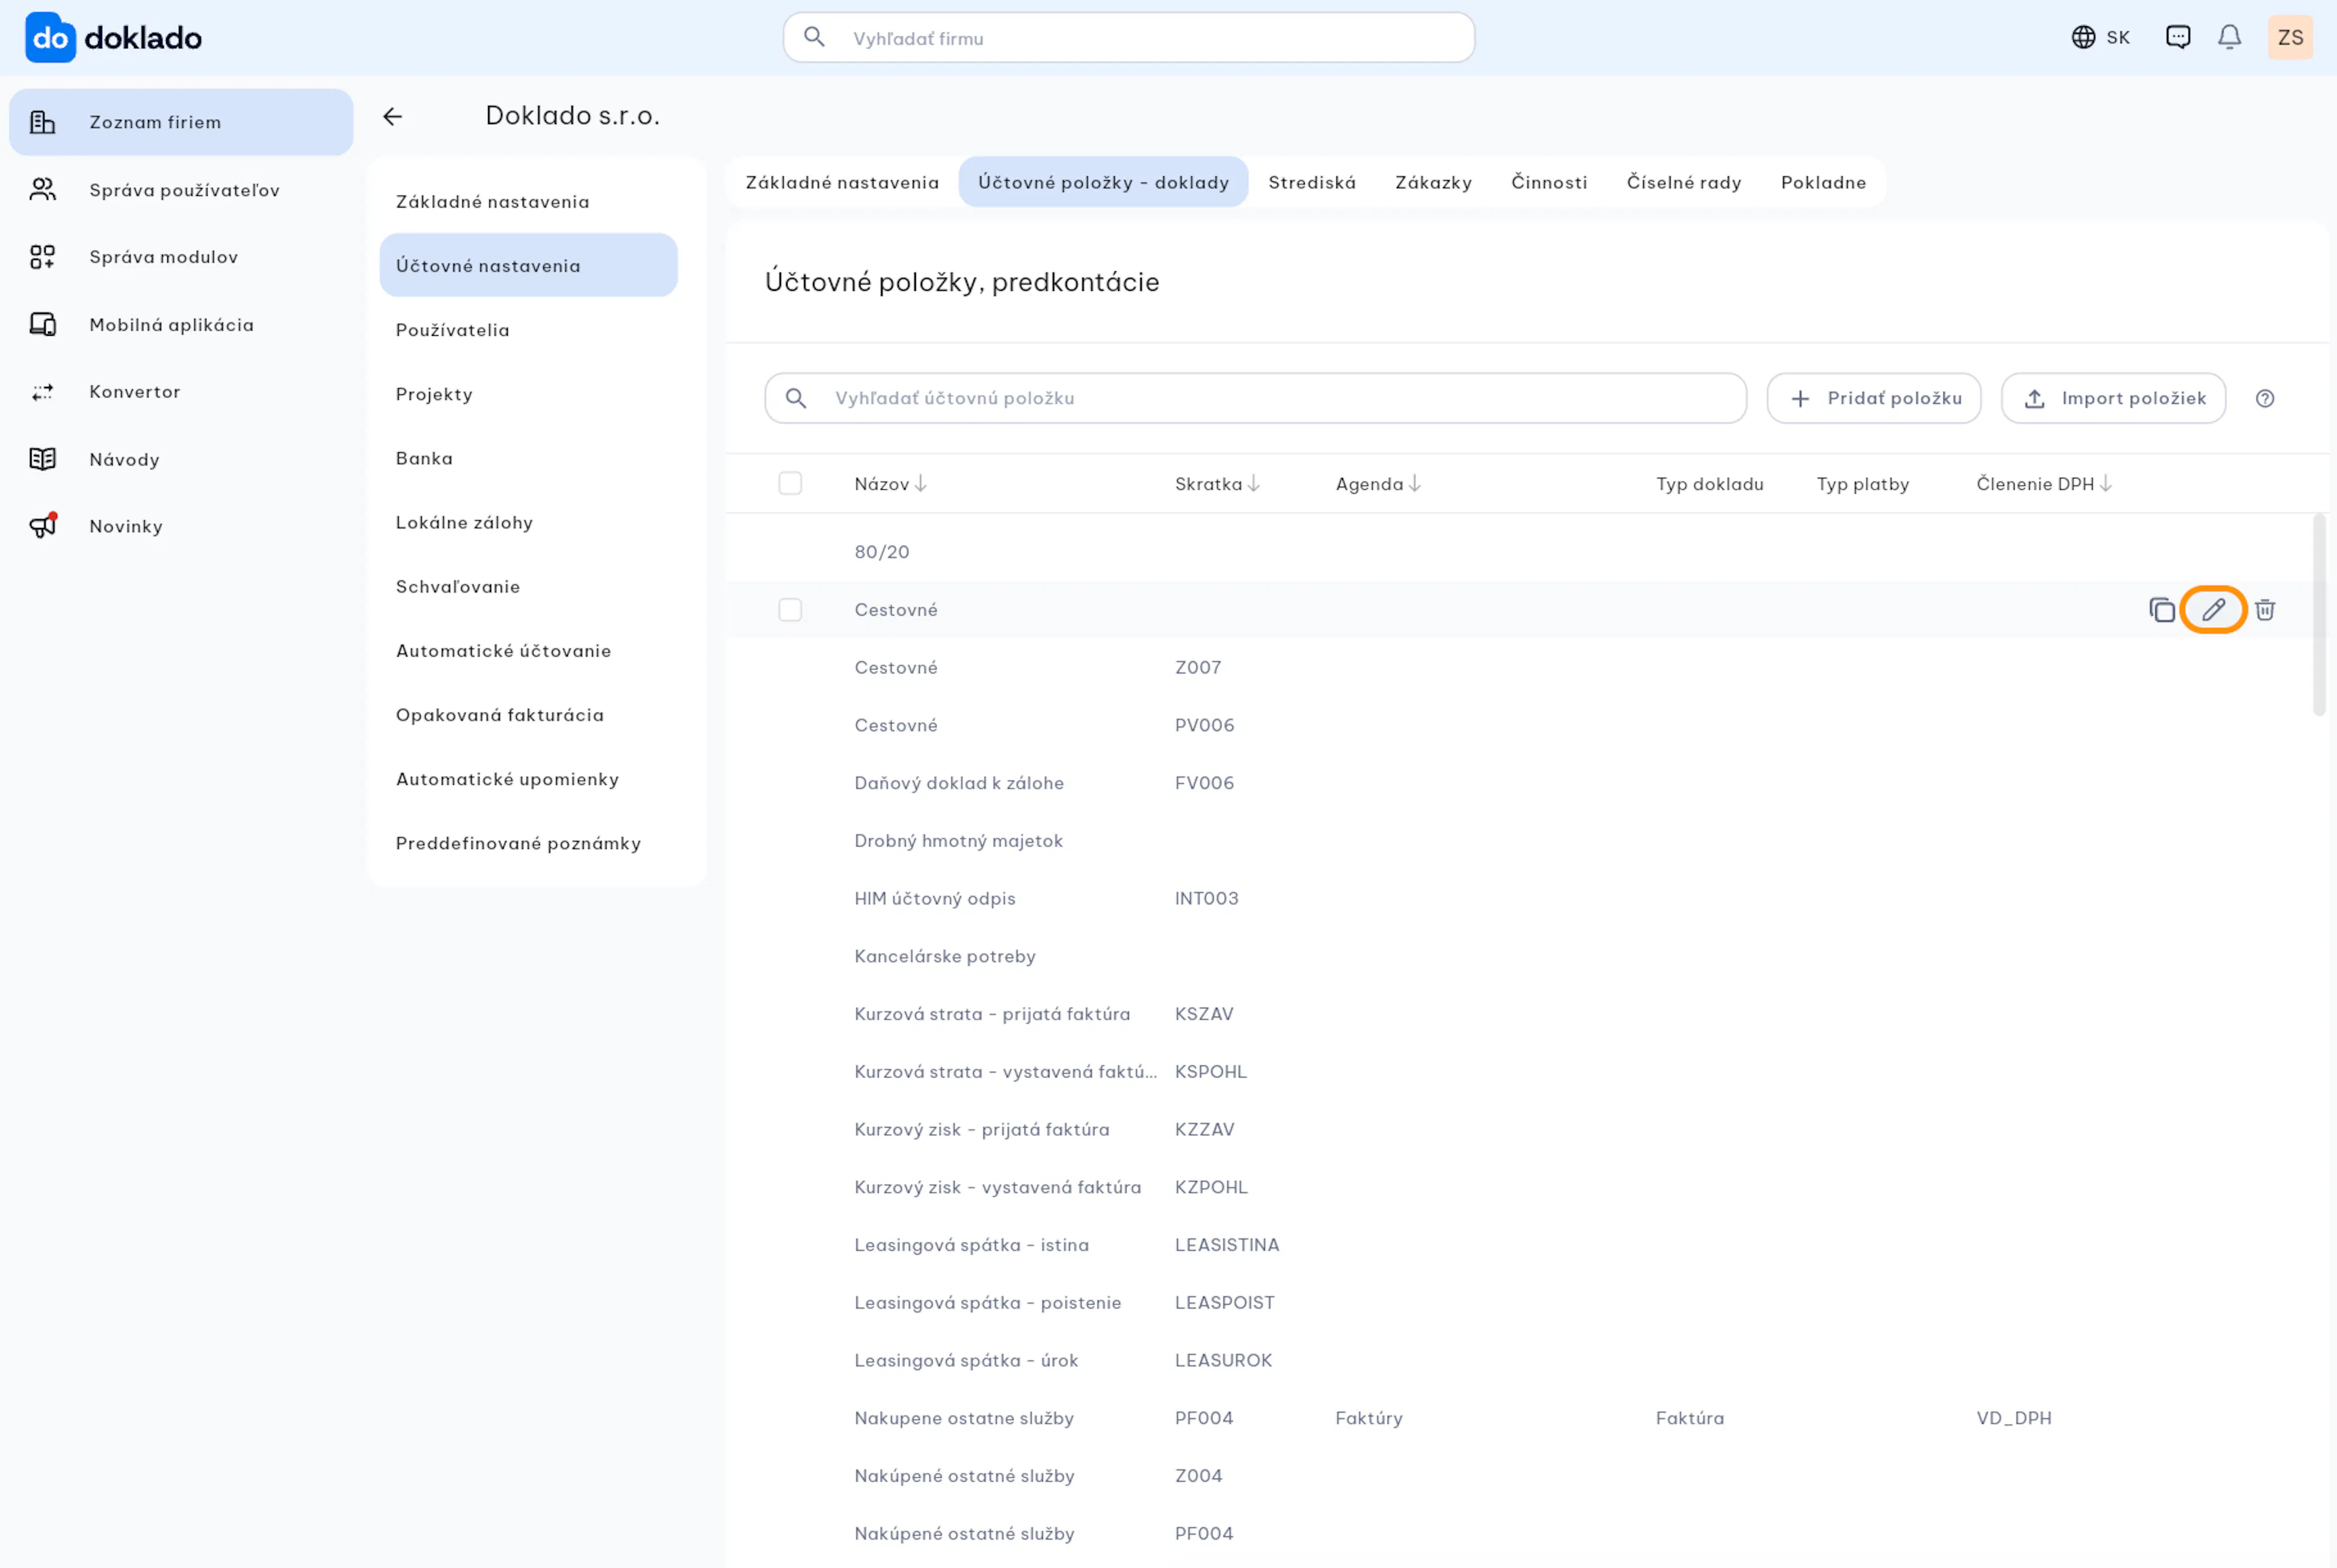
Task: Open Automatické upomienky in company menu
Action: pyautogui.click(x=528, y=779)
